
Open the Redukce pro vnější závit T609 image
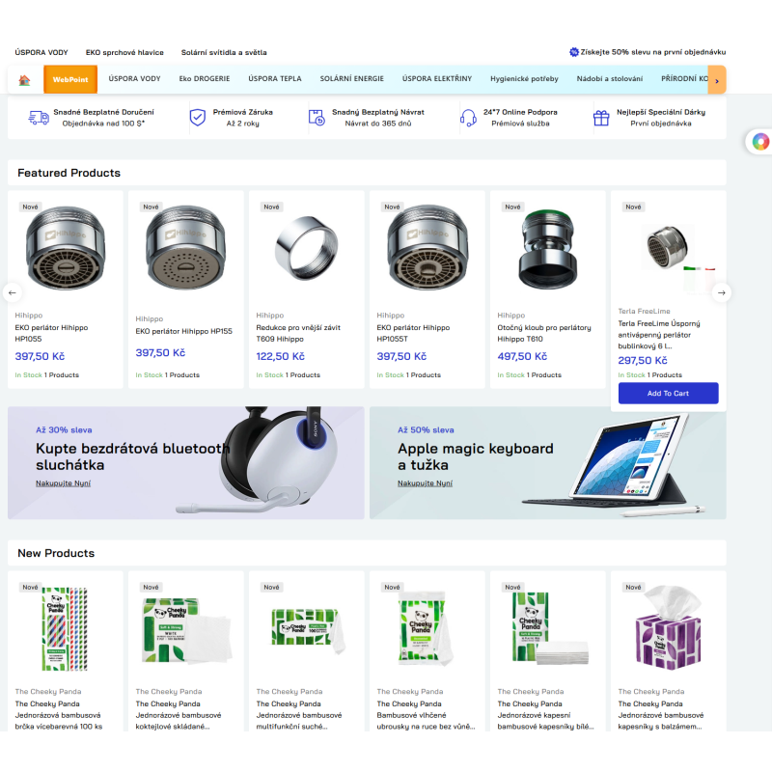pos(306,248)
